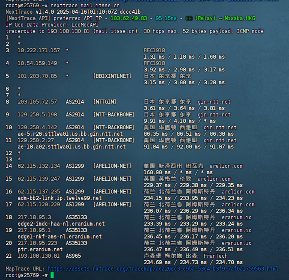Select hostname ae-5.r26.sttlwa01.us.bb.gin.ntt.net
The image size is (289, 280).
click(70, 134)
